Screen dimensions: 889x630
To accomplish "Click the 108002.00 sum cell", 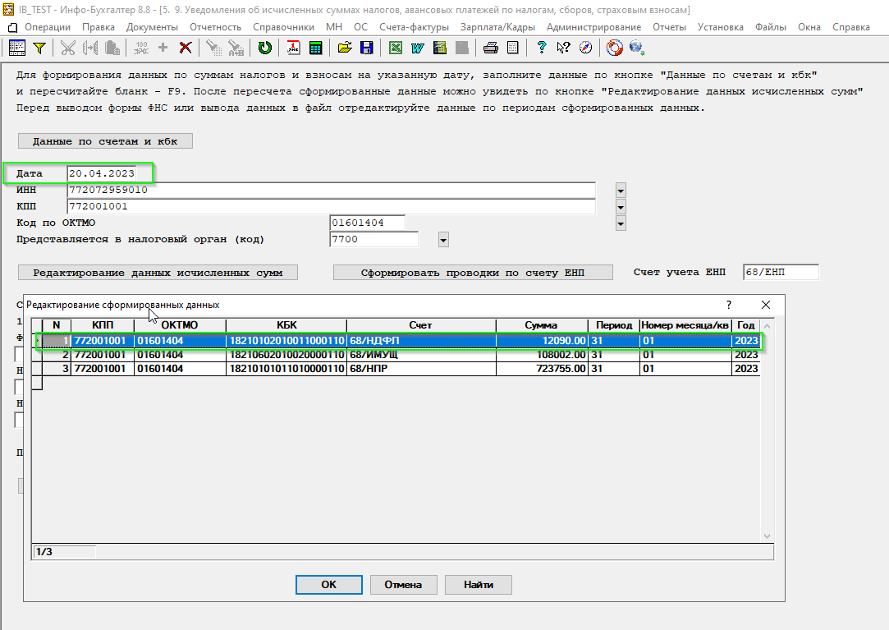I will tap(542, 355).
